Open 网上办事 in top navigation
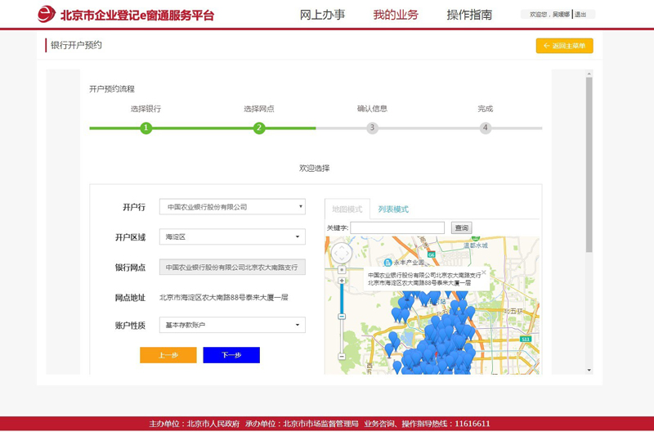The height and width of the screenshot is (432, 654). (322, 15)
